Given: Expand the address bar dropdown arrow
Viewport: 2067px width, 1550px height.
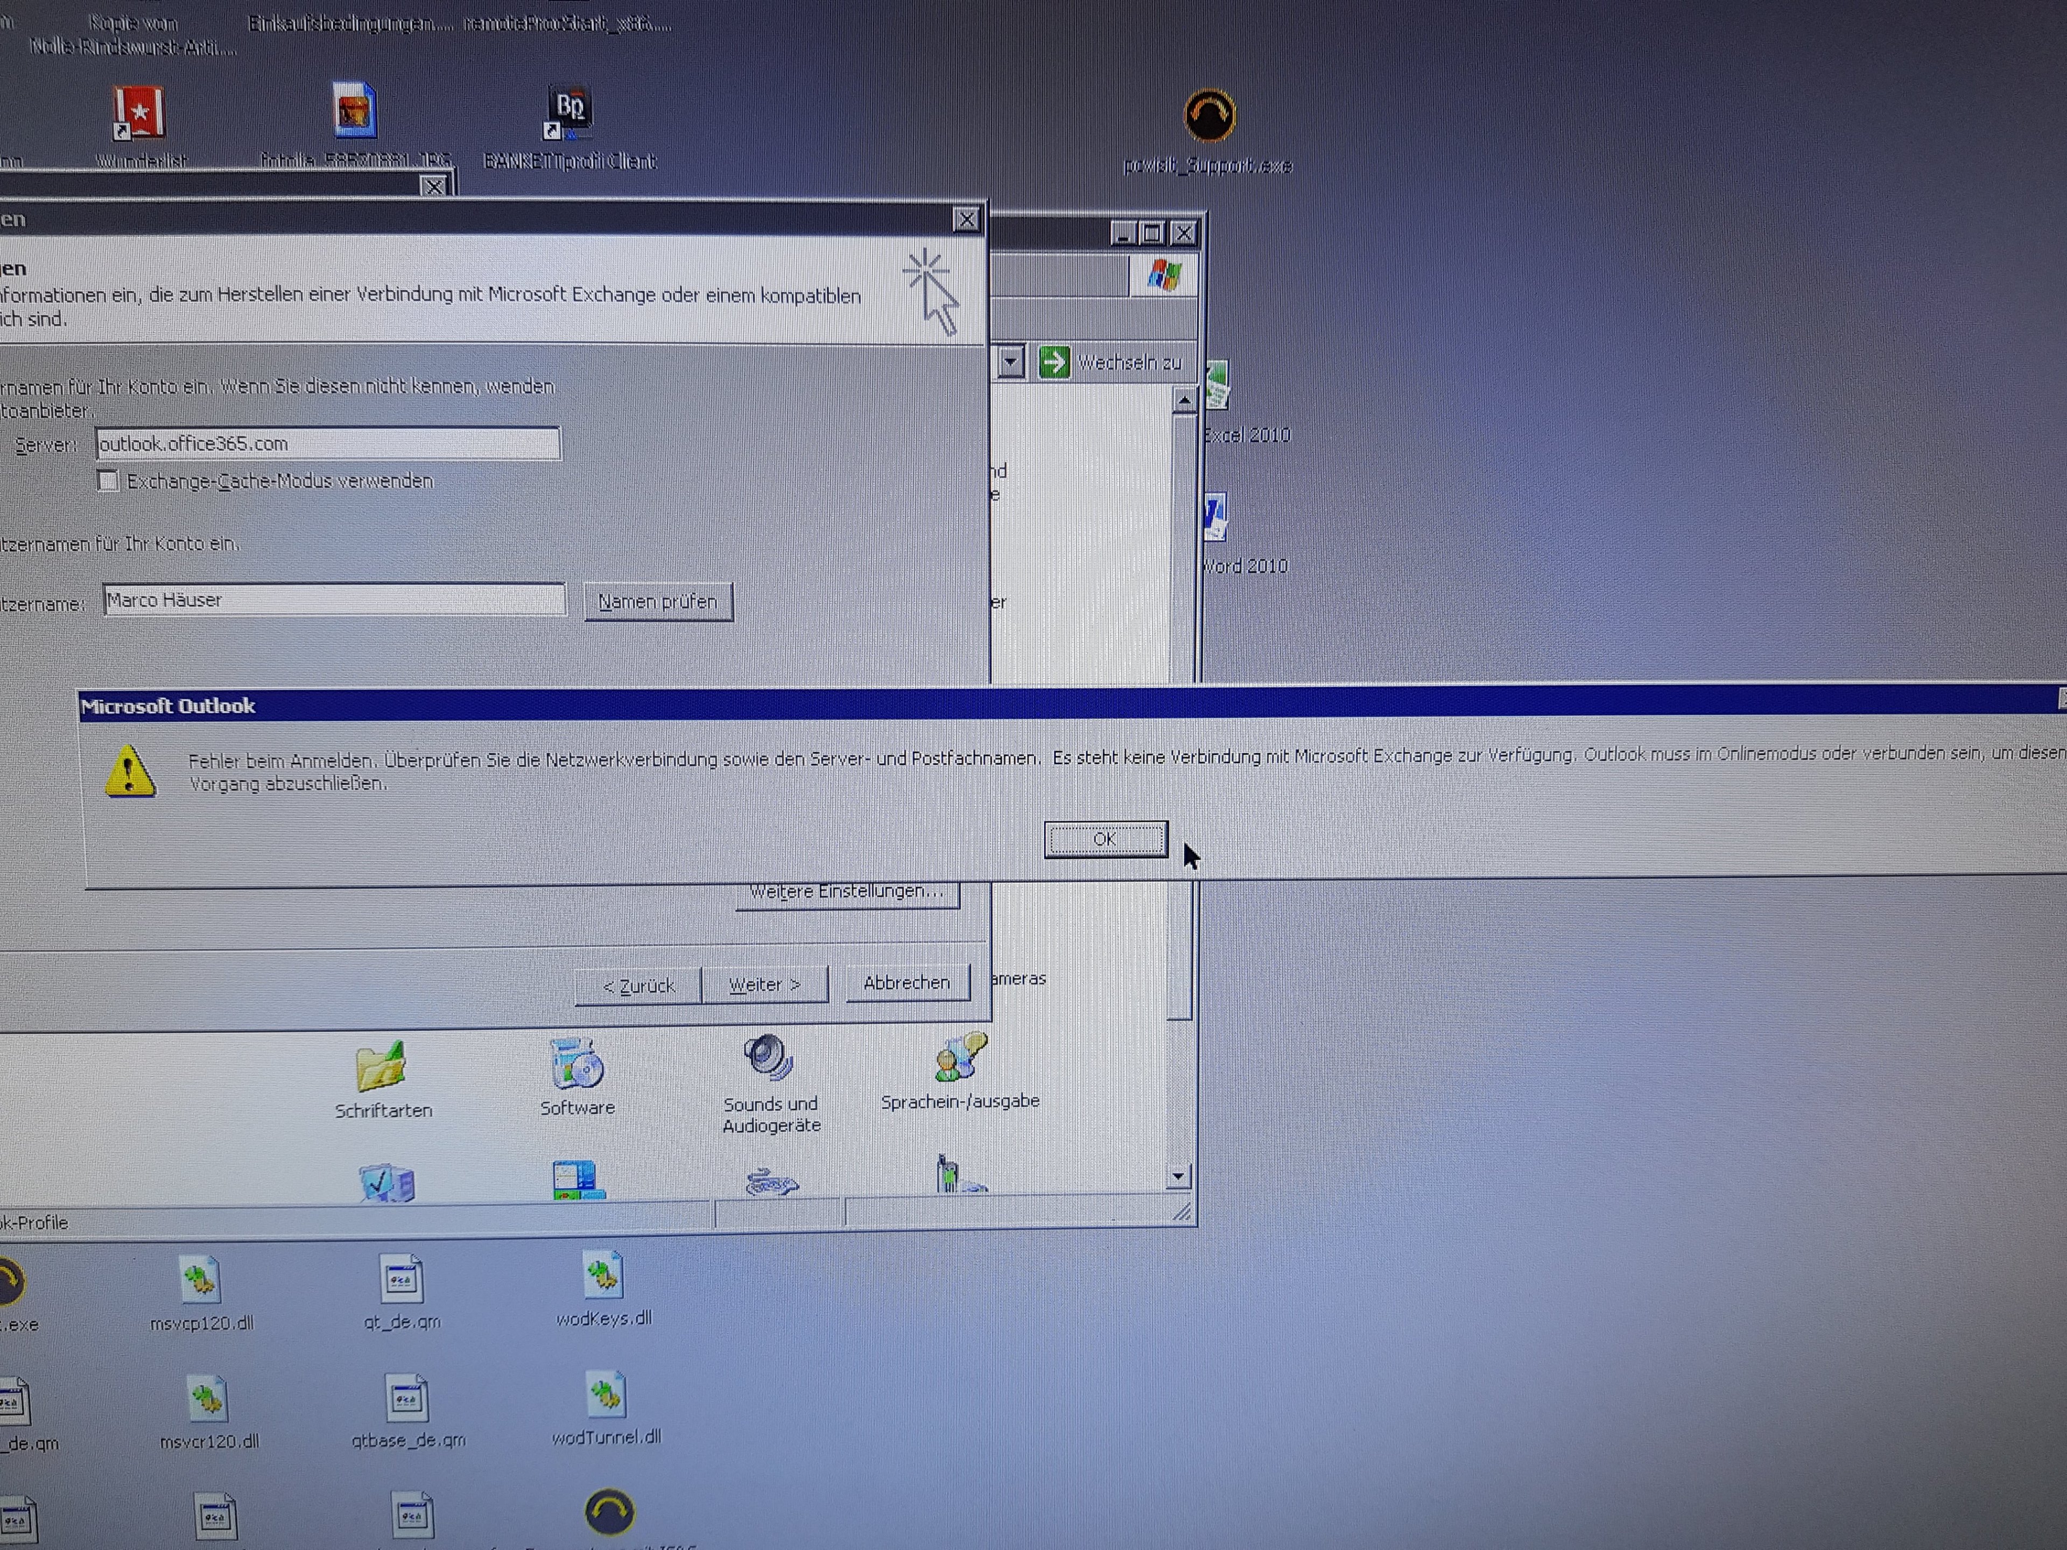Looking at the screenshot, I should point(1010,363).
